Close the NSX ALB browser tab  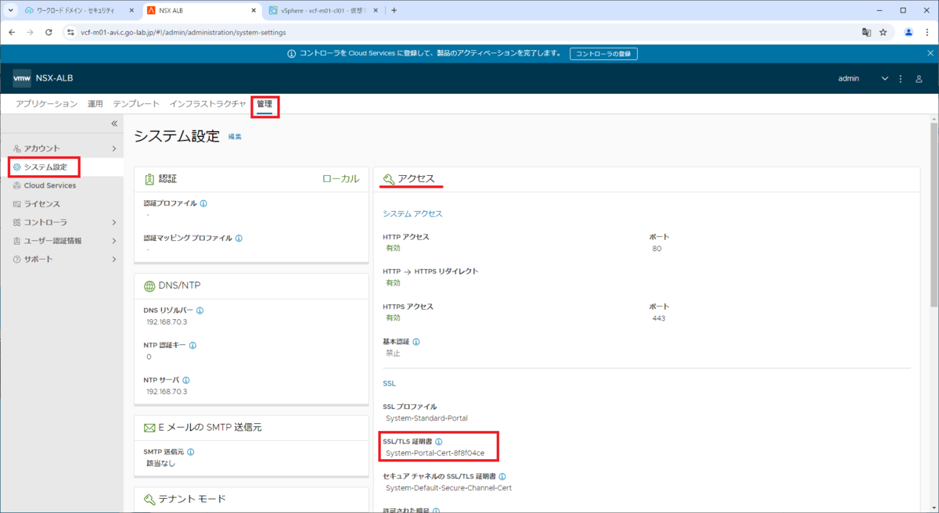pos(254,10)
